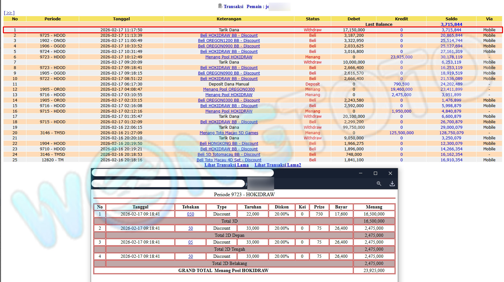This screenshot has width=504, height=282.
Task: Click Last Balance amount 3,715,844
Action: (451, 25)
